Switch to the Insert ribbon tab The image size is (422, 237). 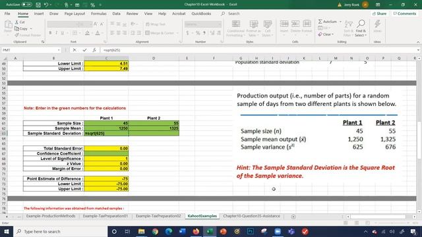39,13
